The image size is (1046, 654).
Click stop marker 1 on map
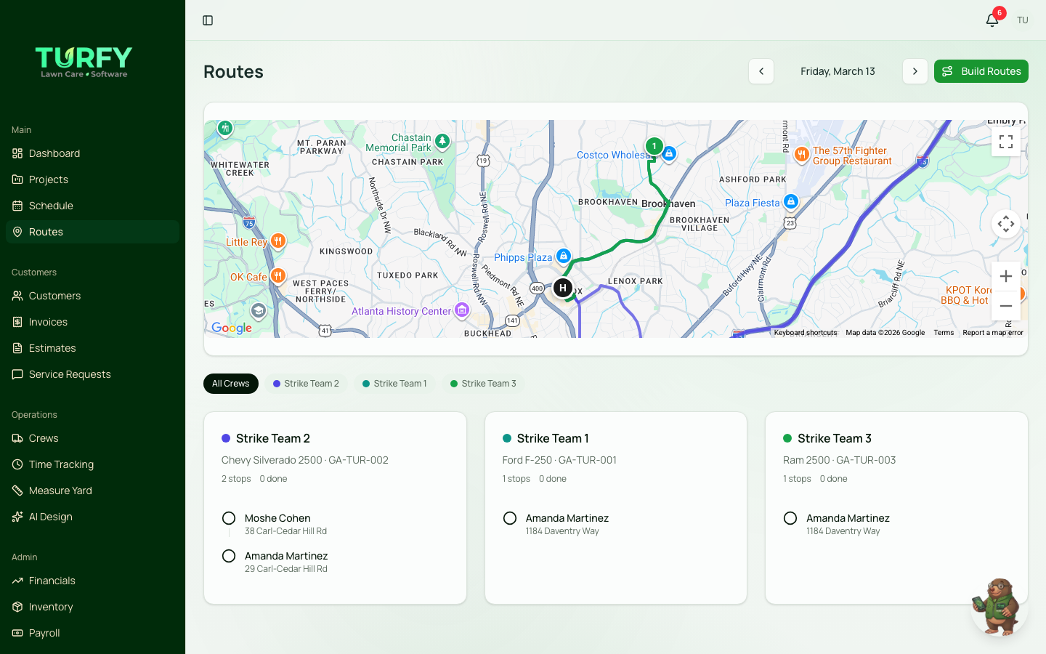pos(654,146)
